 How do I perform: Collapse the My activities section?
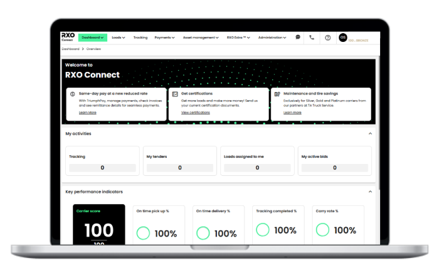coord(370,133)
